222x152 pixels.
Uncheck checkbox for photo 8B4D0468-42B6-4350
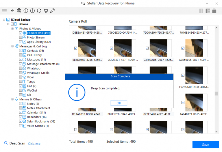click(x=76, y=48)
